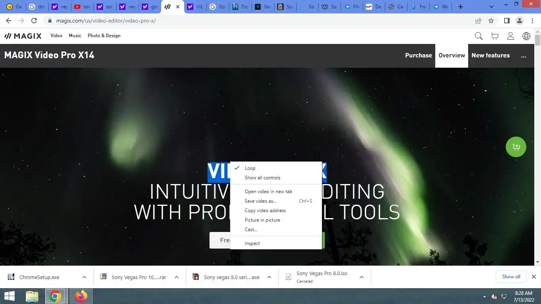Open the ChromeSetup.exe download
Screen dimensions: 541x304
click(39, 277)
